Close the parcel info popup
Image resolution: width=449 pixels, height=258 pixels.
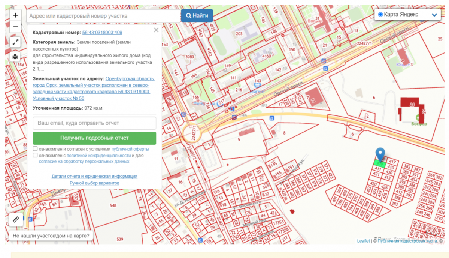(156, 30)
